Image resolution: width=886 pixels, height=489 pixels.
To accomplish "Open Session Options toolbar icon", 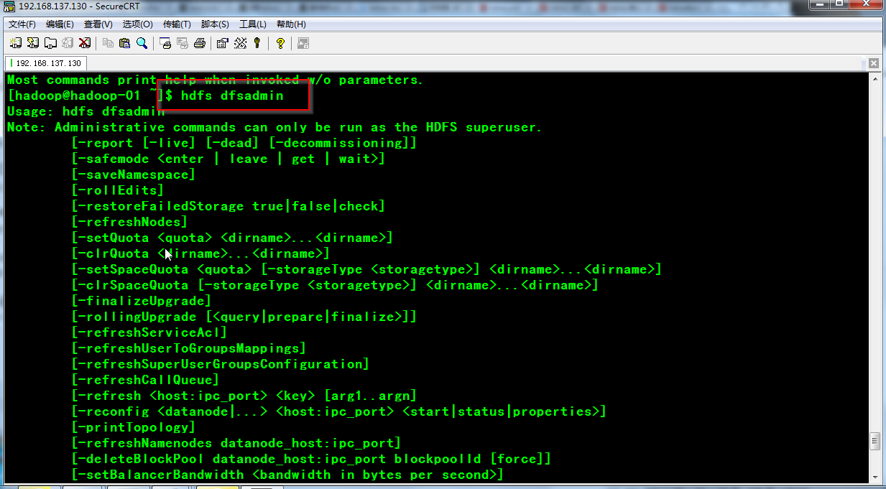I will (223, 43).
